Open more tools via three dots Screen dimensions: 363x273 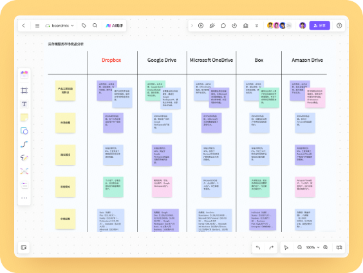click(x=24, y=198)
